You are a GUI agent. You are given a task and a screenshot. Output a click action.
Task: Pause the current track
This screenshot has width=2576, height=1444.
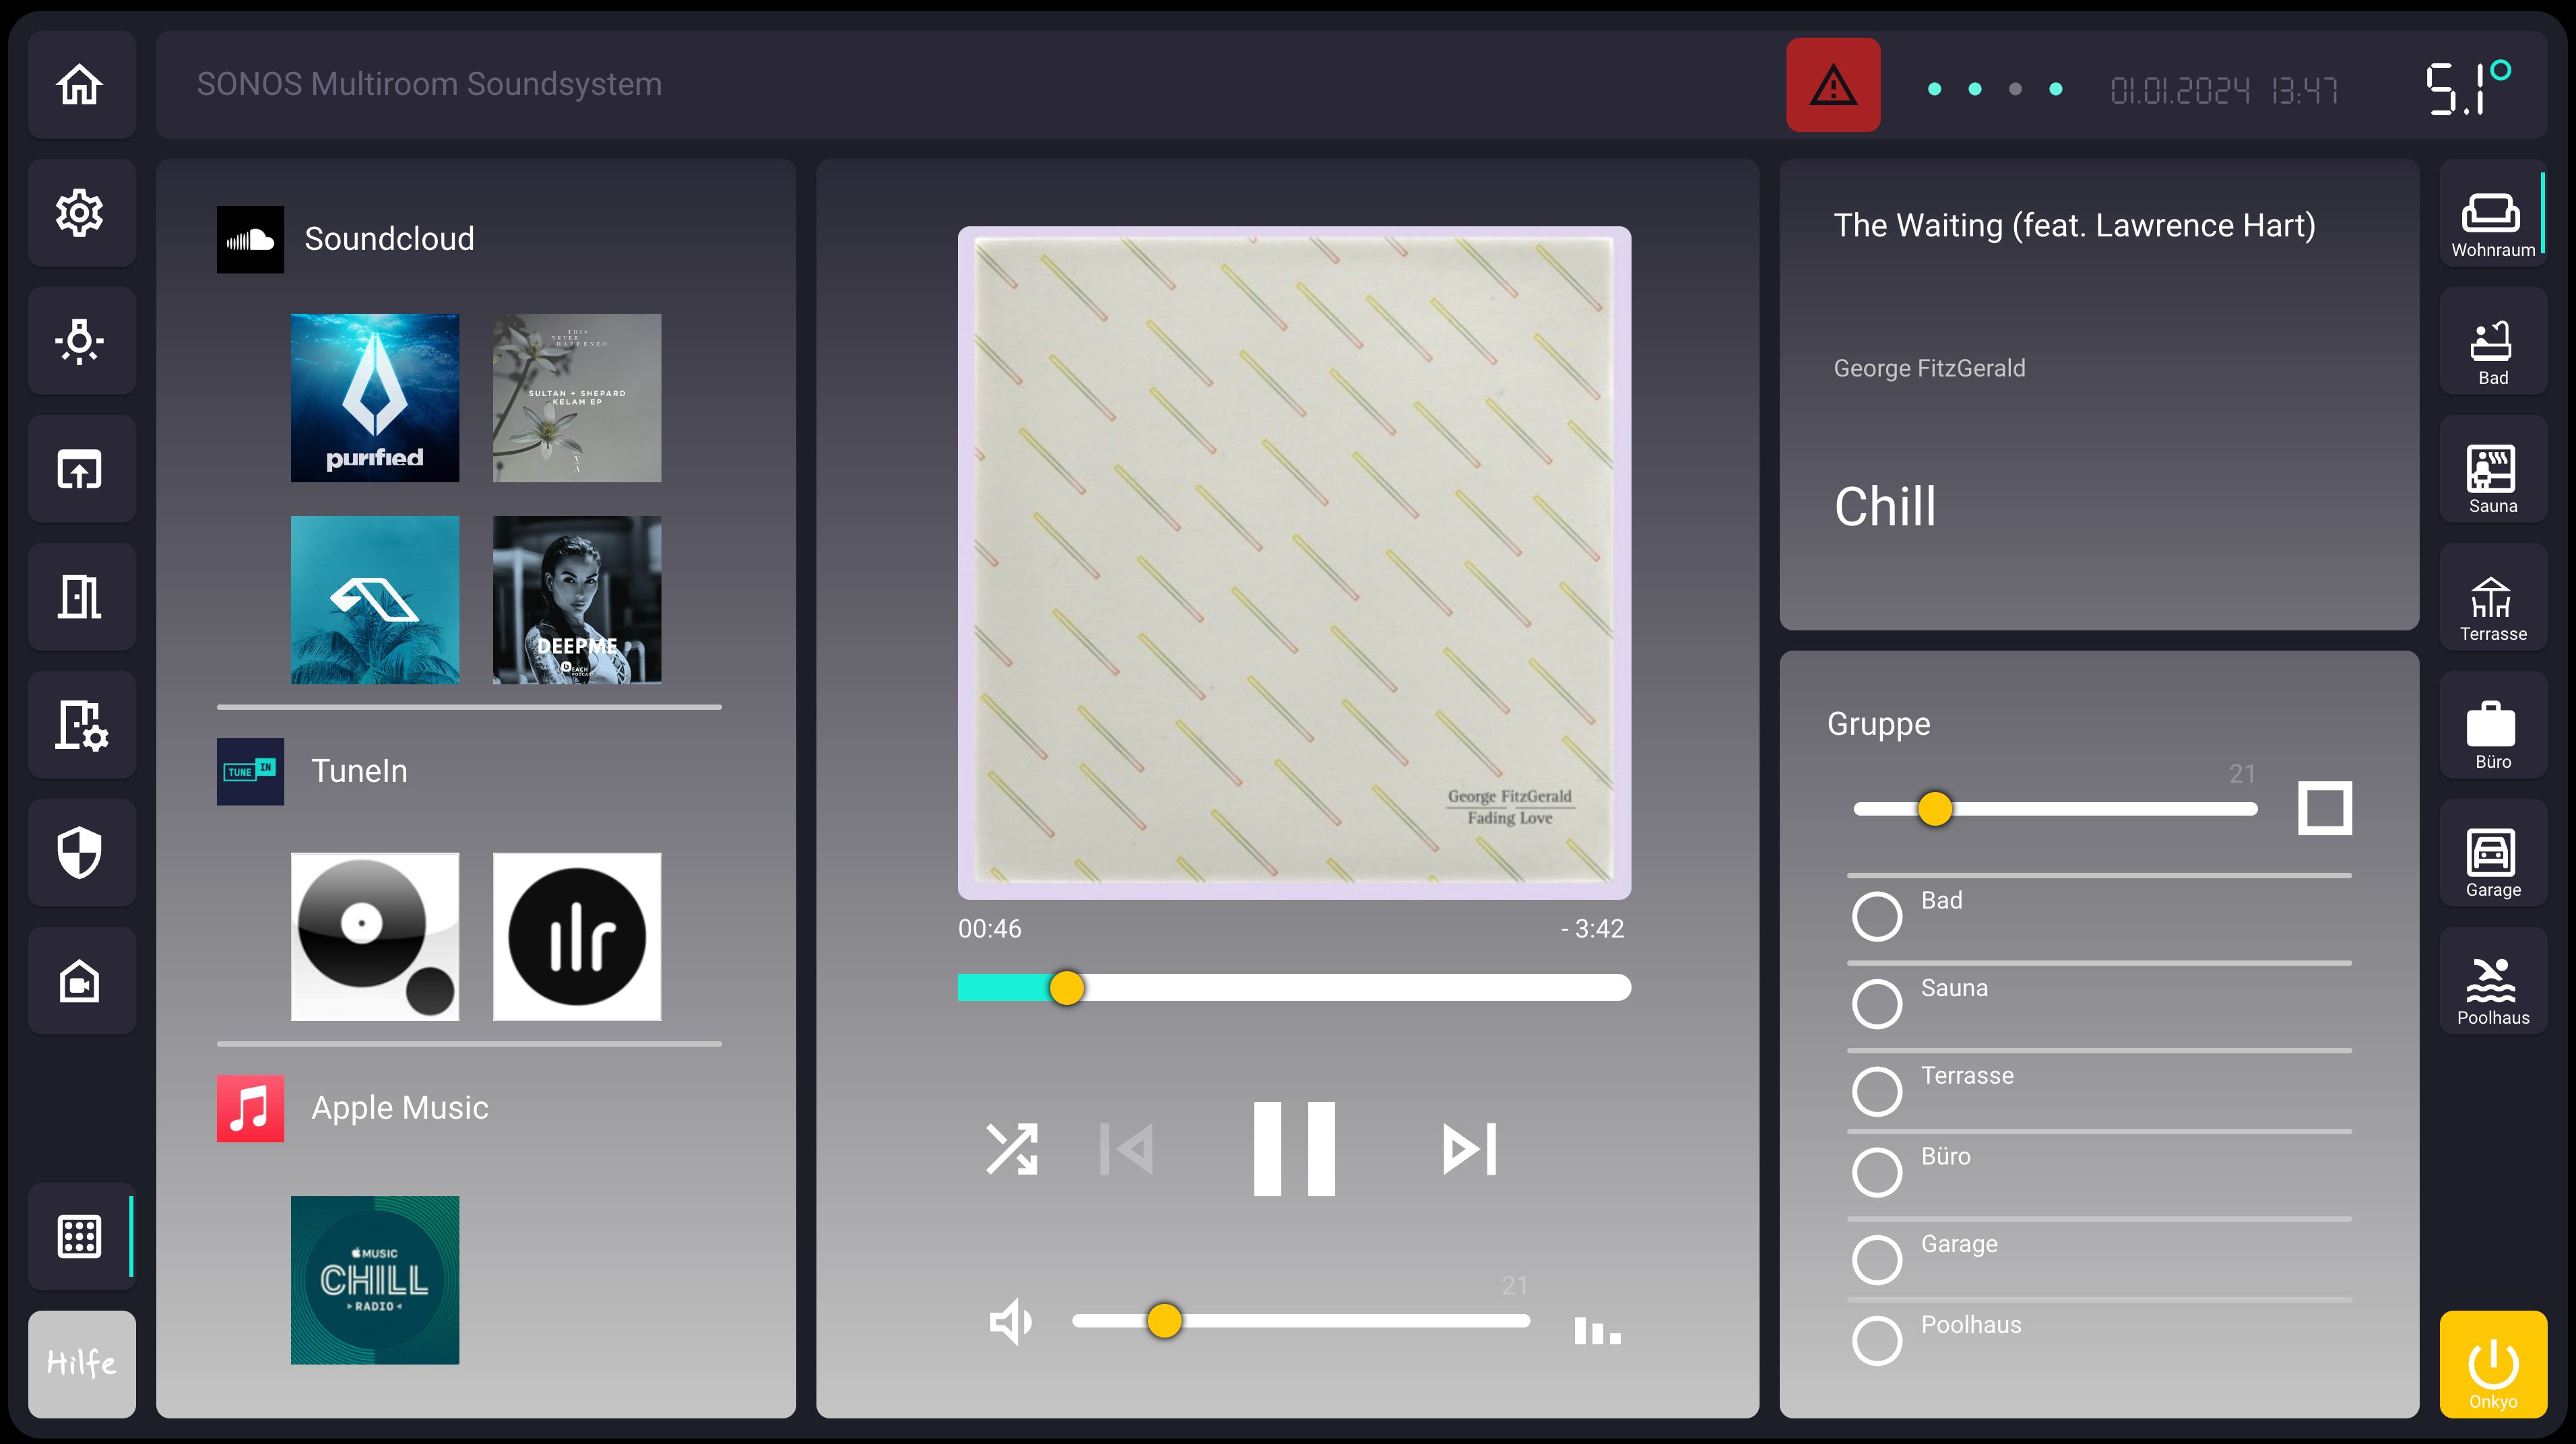click(x=1294, y=1148)
